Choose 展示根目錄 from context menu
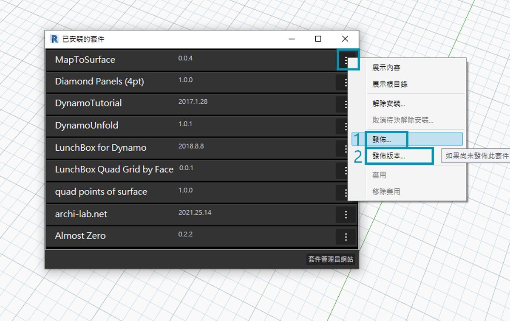Image resolution: width=510 pixels, height=321 pixels. (390, 84)
